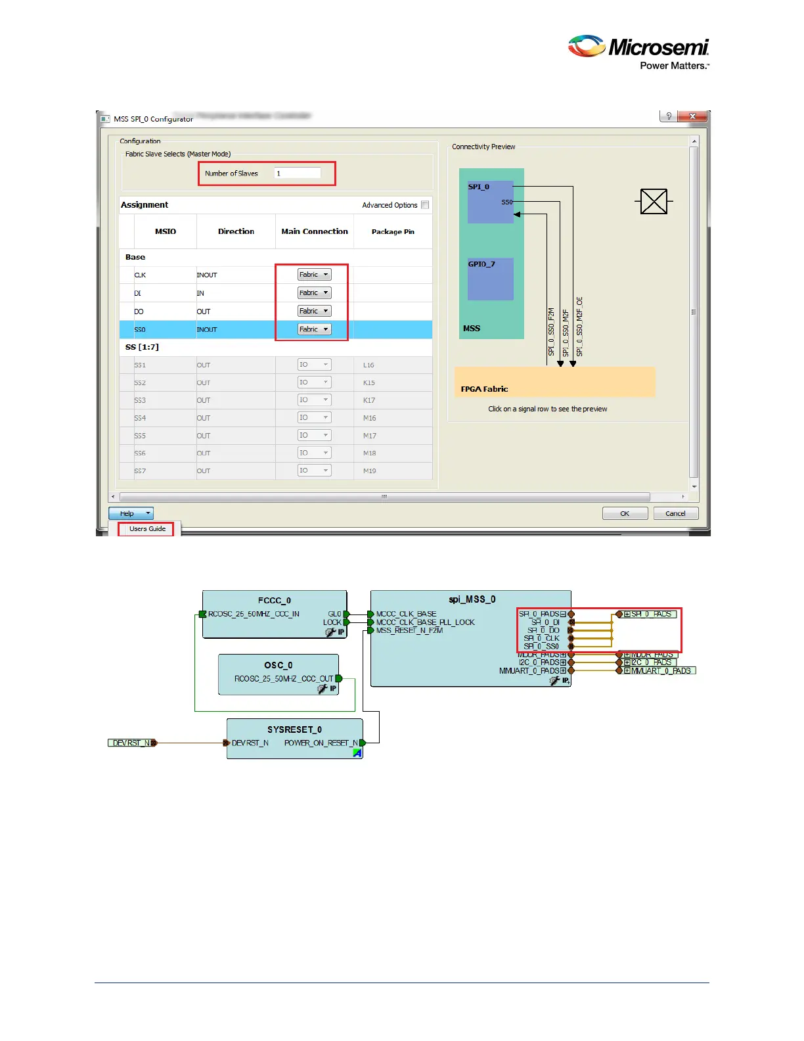804x1041 pixels.
Task: Select the SS0 row in Assignment table
Action: (276, 329)
